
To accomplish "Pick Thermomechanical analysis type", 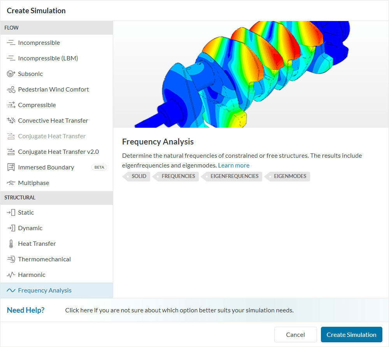I will pos(44,259).
